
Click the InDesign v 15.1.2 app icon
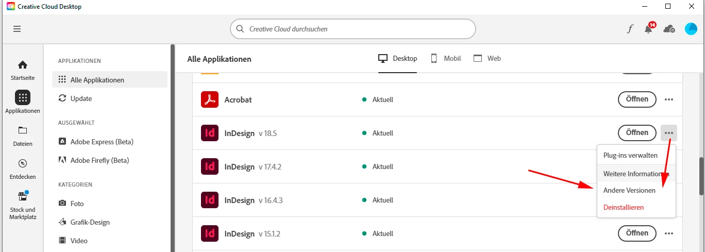tap(210, 233)
